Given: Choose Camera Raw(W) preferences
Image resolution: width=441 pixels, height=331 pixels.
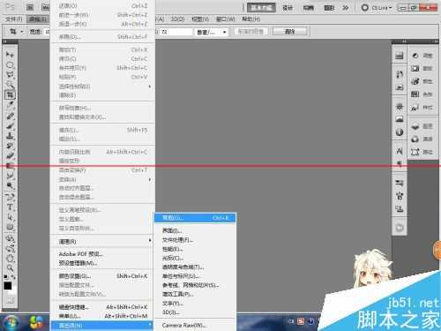Looking at the screenshot, I should (195, 325).
